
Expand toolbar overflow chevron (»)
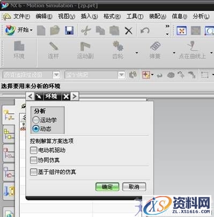tap(167, 26)
